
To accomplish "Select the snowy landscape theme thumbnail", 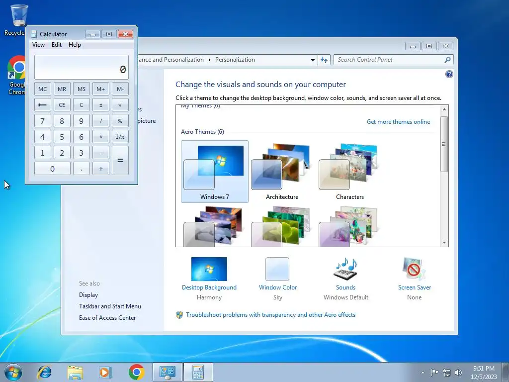I will point(213,227).
